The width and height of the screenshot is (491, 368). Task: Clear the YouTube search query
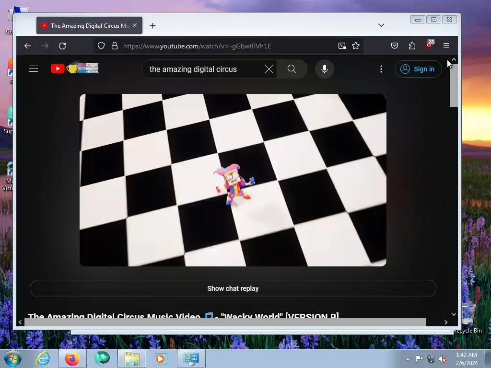(269, 69)
